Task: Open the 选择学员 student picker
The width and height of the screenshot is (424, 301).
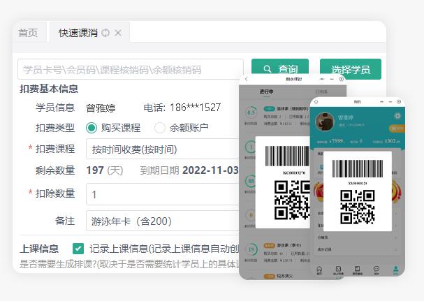Action: 351,69
